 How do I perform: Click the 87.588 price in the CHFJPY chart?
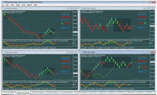pos(65,17)
